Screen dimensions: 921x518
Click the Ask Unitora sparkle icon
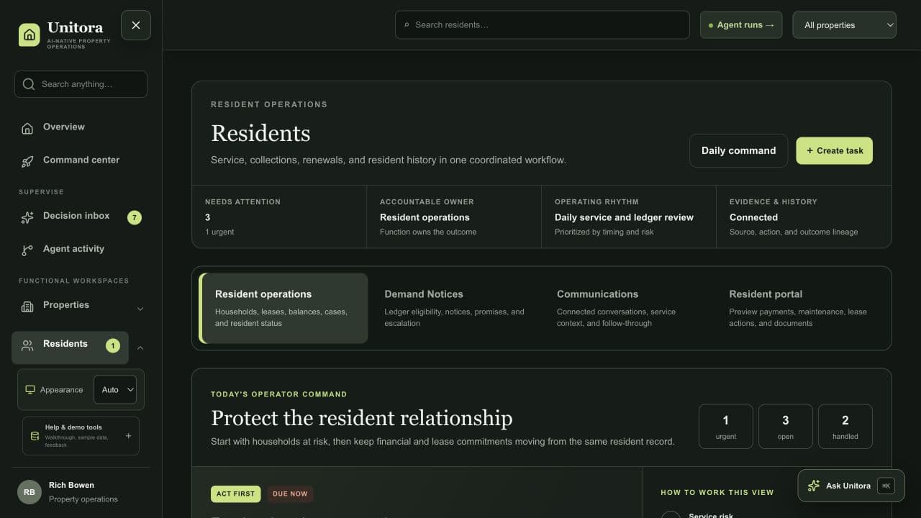tap(814, 486)
